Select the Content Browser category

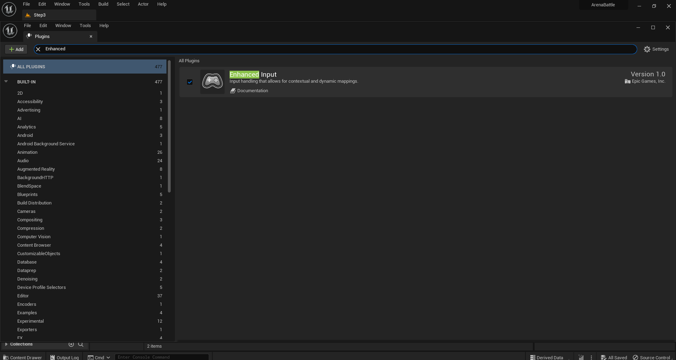point(85,245)
